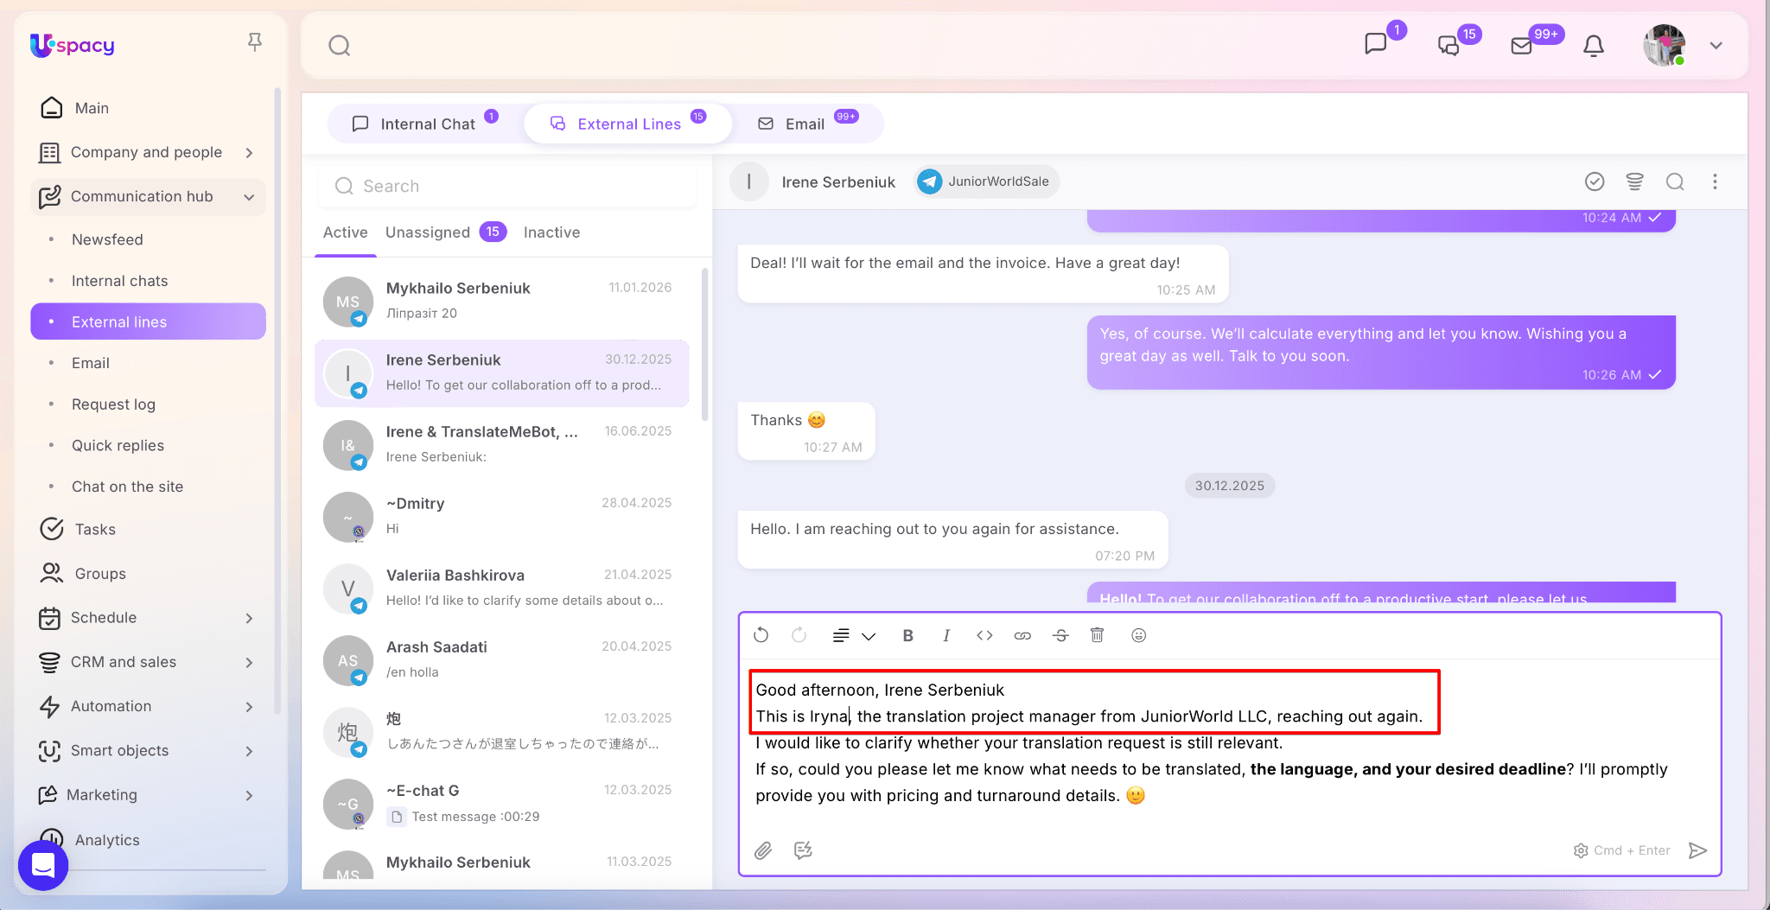
Task: Mark conversation resolved with checkmark icon
Action: [1595, 181]
